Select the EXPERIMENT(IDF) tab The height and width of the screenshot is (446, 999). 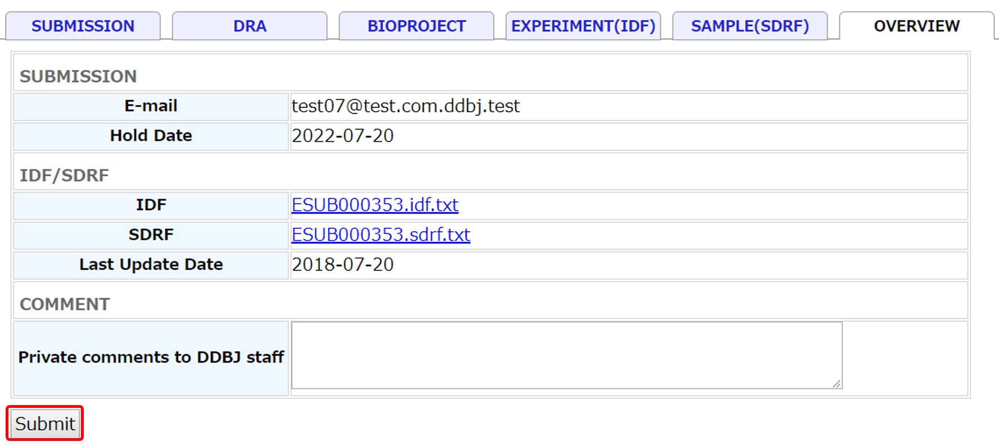tap(583, 26)
